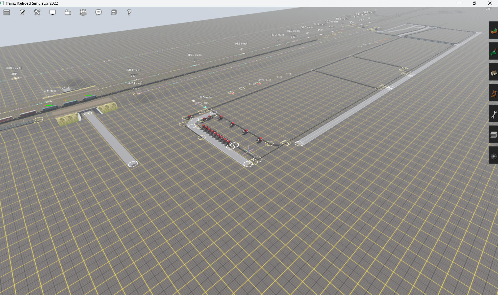Image resolution: width=498 pixels, height=295 pixels.
Task: Open the Topology terrain tab
Action: coord(493,30)
